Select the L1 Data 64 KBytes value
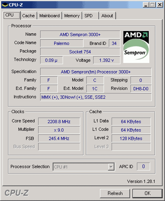Image resolution: width=165 pixels, height=201 pixels. 131,122
